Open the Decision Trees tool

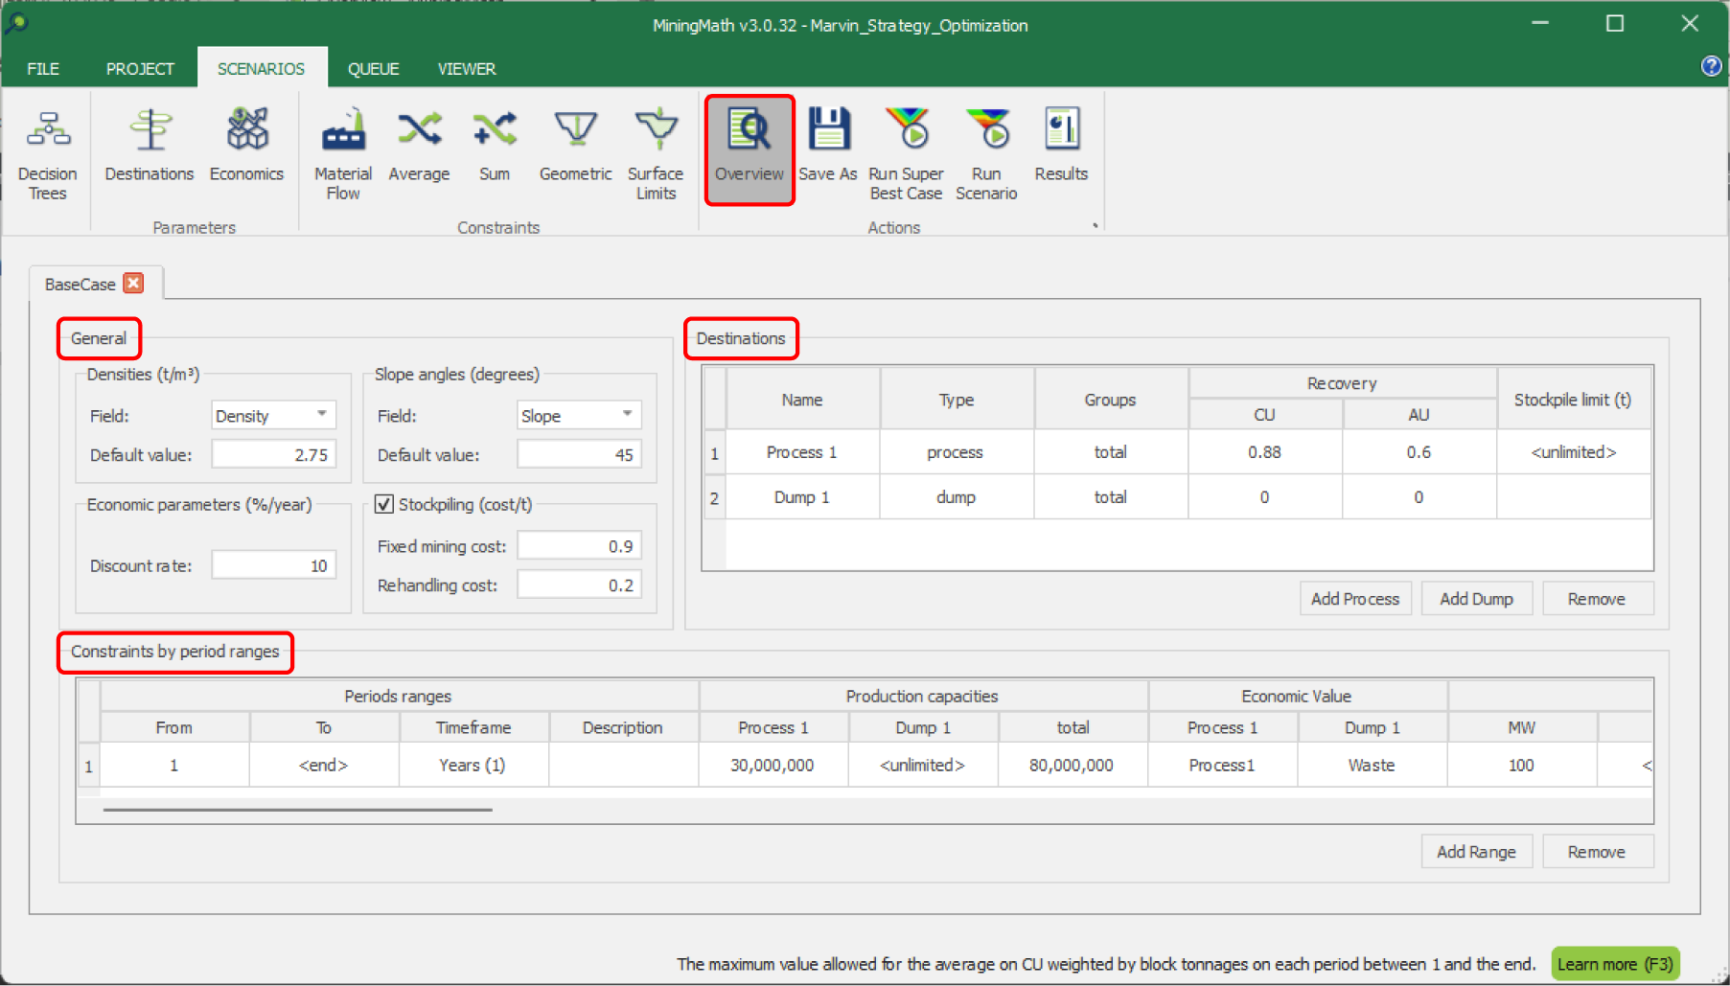pos(48,153)
